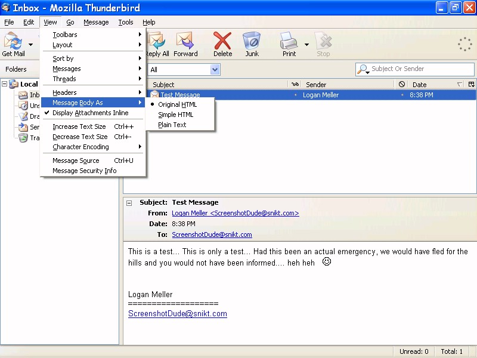Click the Print toolbar icon
Viewport: 477px width, 358px height.
pos(289,41)
